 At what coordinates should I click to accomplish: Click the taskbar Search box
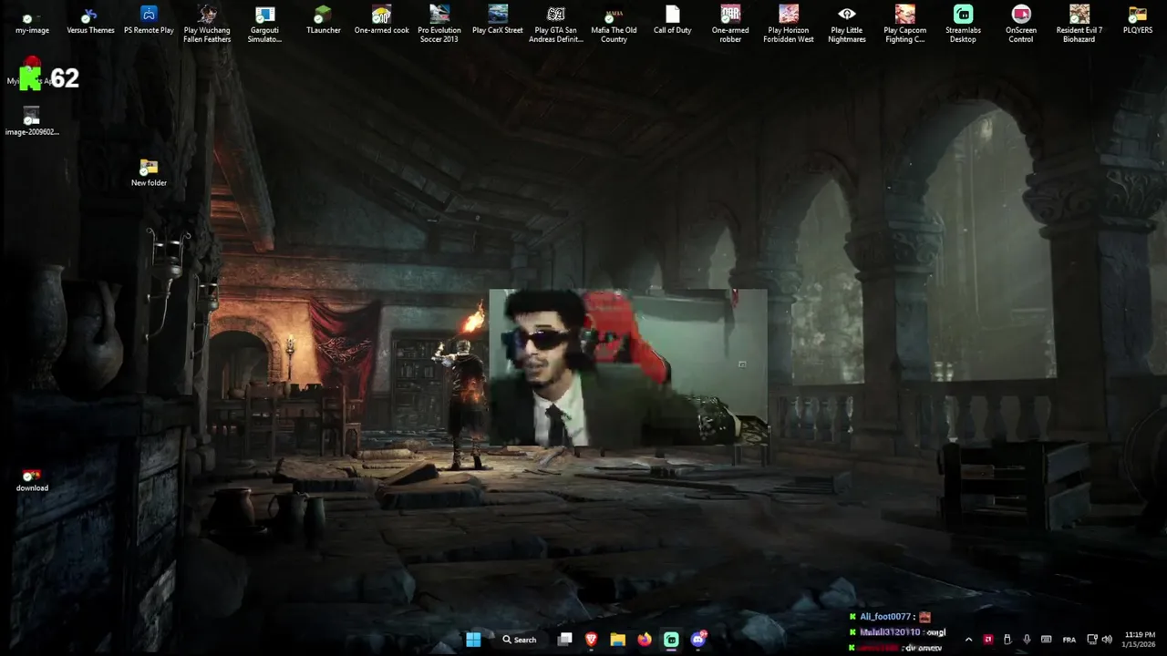[519, 640]
